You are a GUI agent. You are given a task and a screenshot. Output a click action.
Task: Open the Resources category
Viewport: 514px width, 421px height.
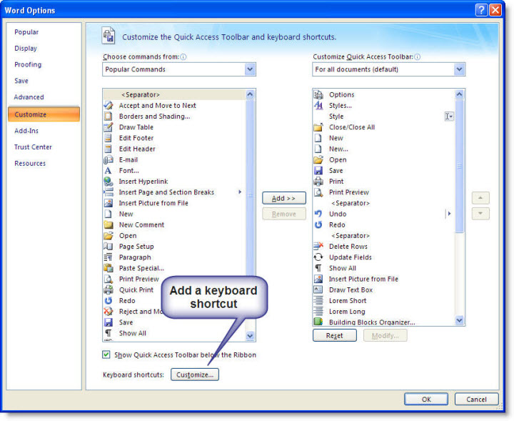pos(30,164)
